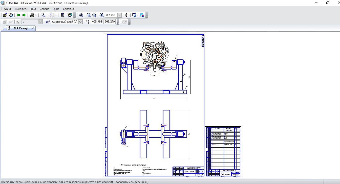Screen dimensions: 340x184
Task: Close the Л.2 Стенд tab
Action: coord(33,29)
